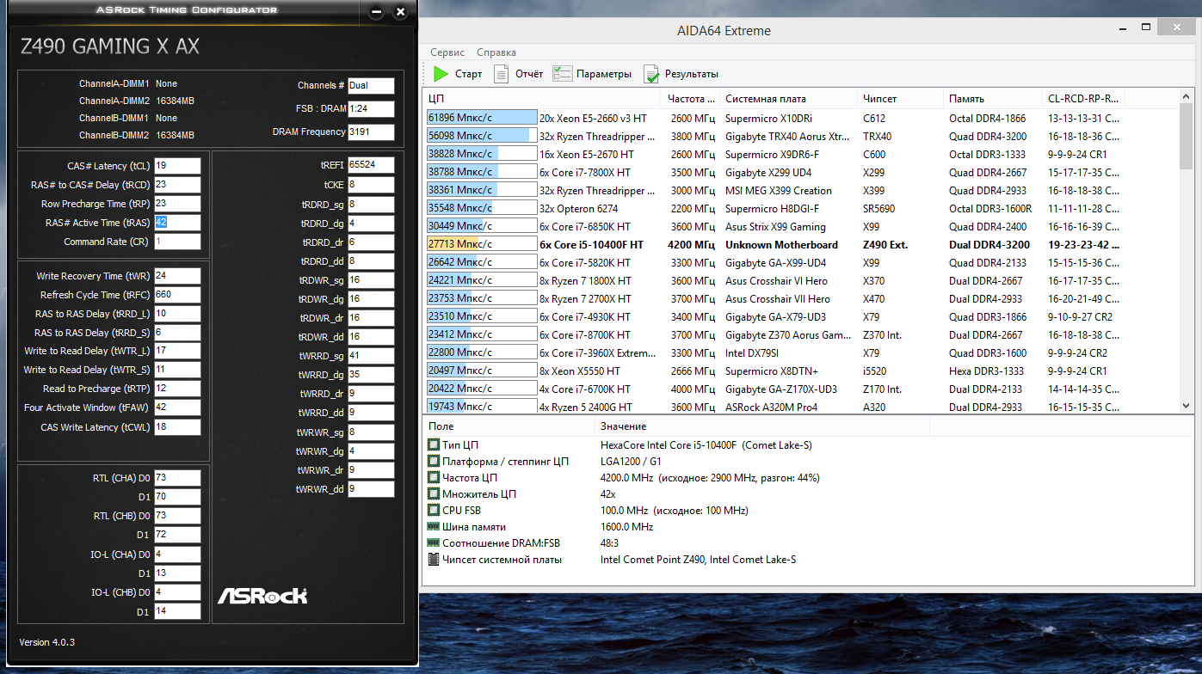This screenshot has width=1202, height=674.
Task: Select the 32x Opteron 6274 row
Action: 800,208
